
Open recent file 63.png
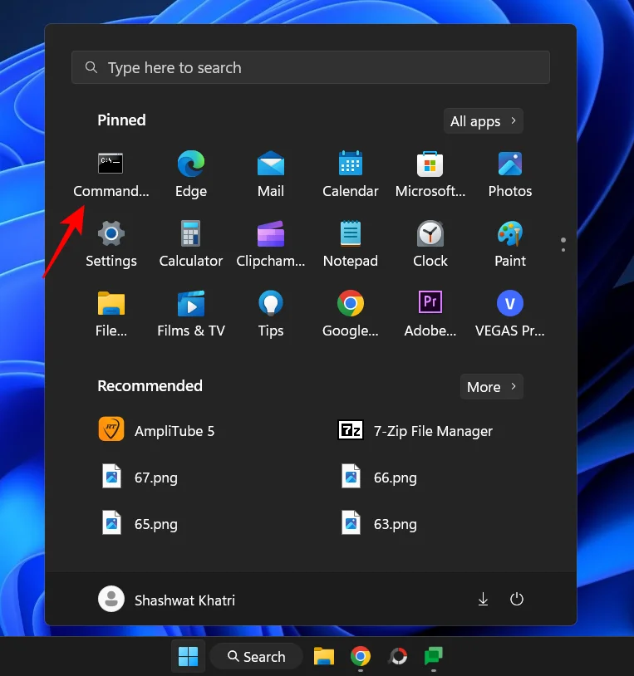[x=379, y=523]
